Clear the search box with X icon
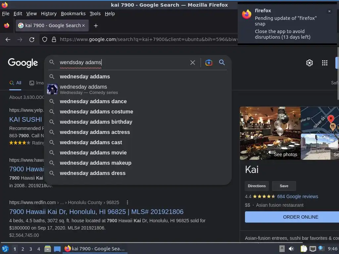339x254 pixels. pyautogui.click(x=192, y=63)
